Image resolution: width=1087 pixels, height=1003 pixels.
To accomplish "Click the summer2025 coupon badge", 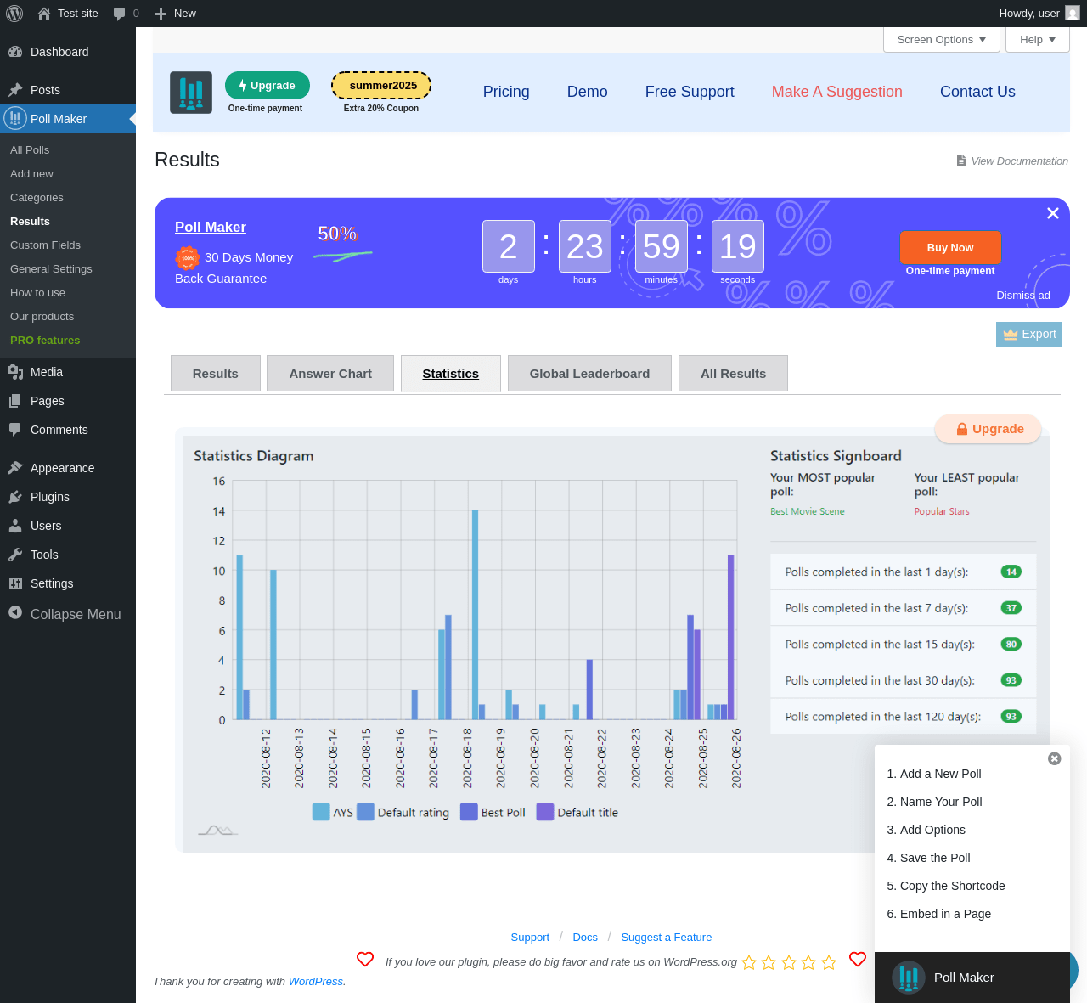I will click(381, 85).
